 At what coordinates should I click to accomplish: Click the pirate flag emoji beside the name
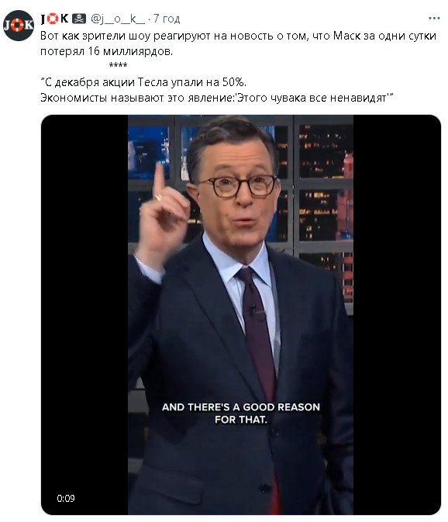point(79,19)
